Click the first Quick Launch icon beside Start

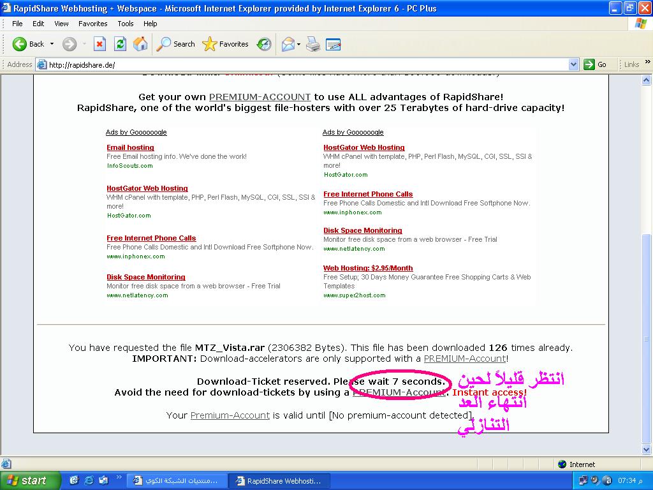(x=74, y=480)
